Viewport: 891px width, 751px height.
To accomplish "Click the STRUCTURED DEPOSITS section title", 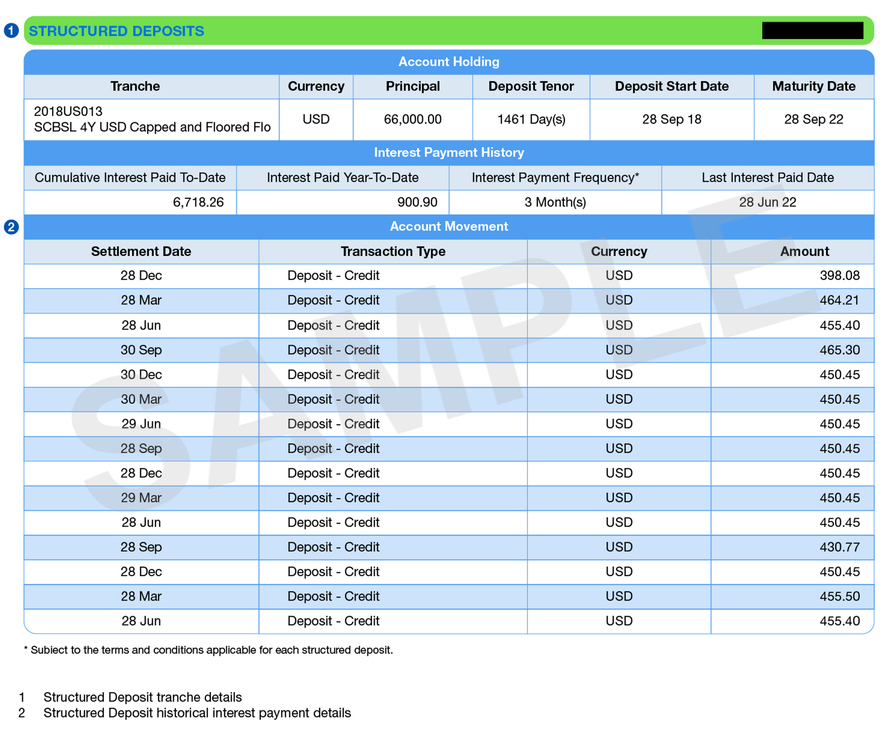I will coord(116,31).
